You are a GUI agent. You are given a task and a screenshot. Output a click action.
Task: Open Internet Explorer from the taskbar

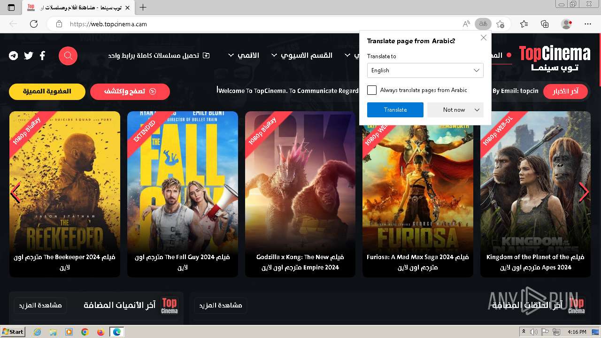pos(37,332)
